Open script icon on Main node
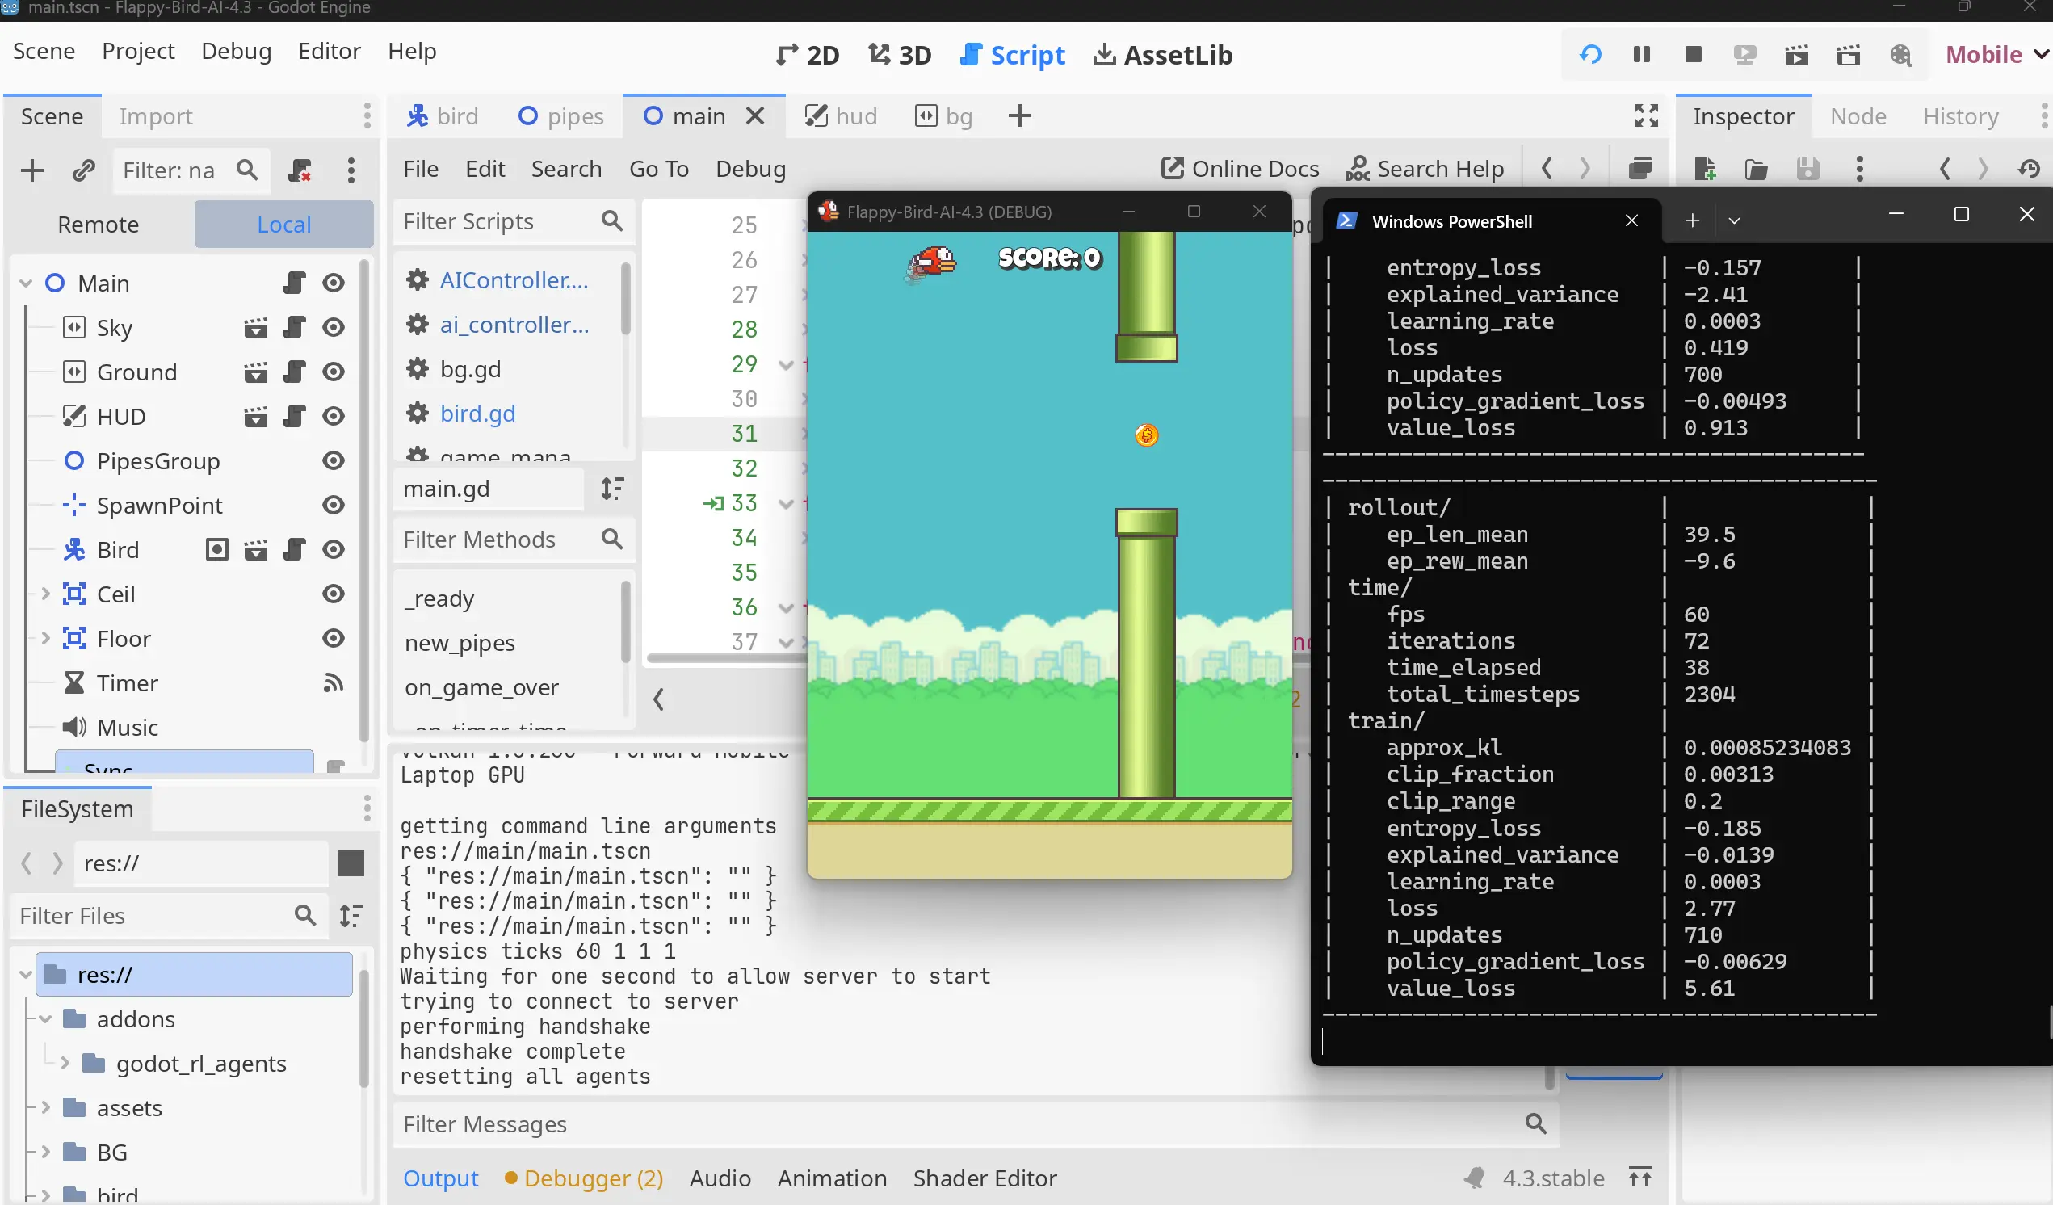Screen dimensions: 2053x1205 tap(294, 283)
